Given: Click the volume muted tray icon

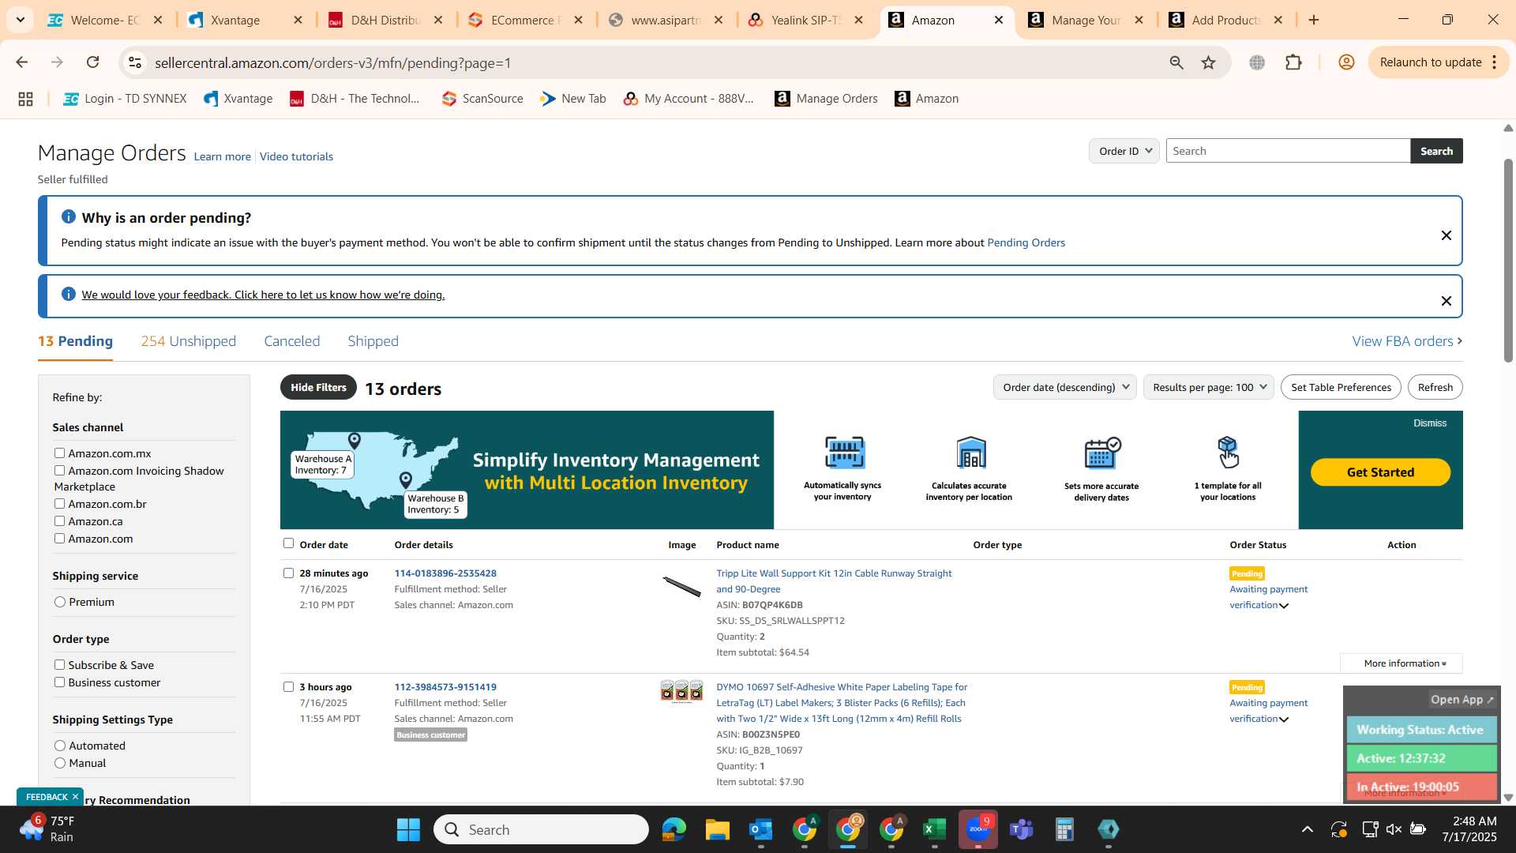Looking at the screenshot, I should pos(1394,829).
